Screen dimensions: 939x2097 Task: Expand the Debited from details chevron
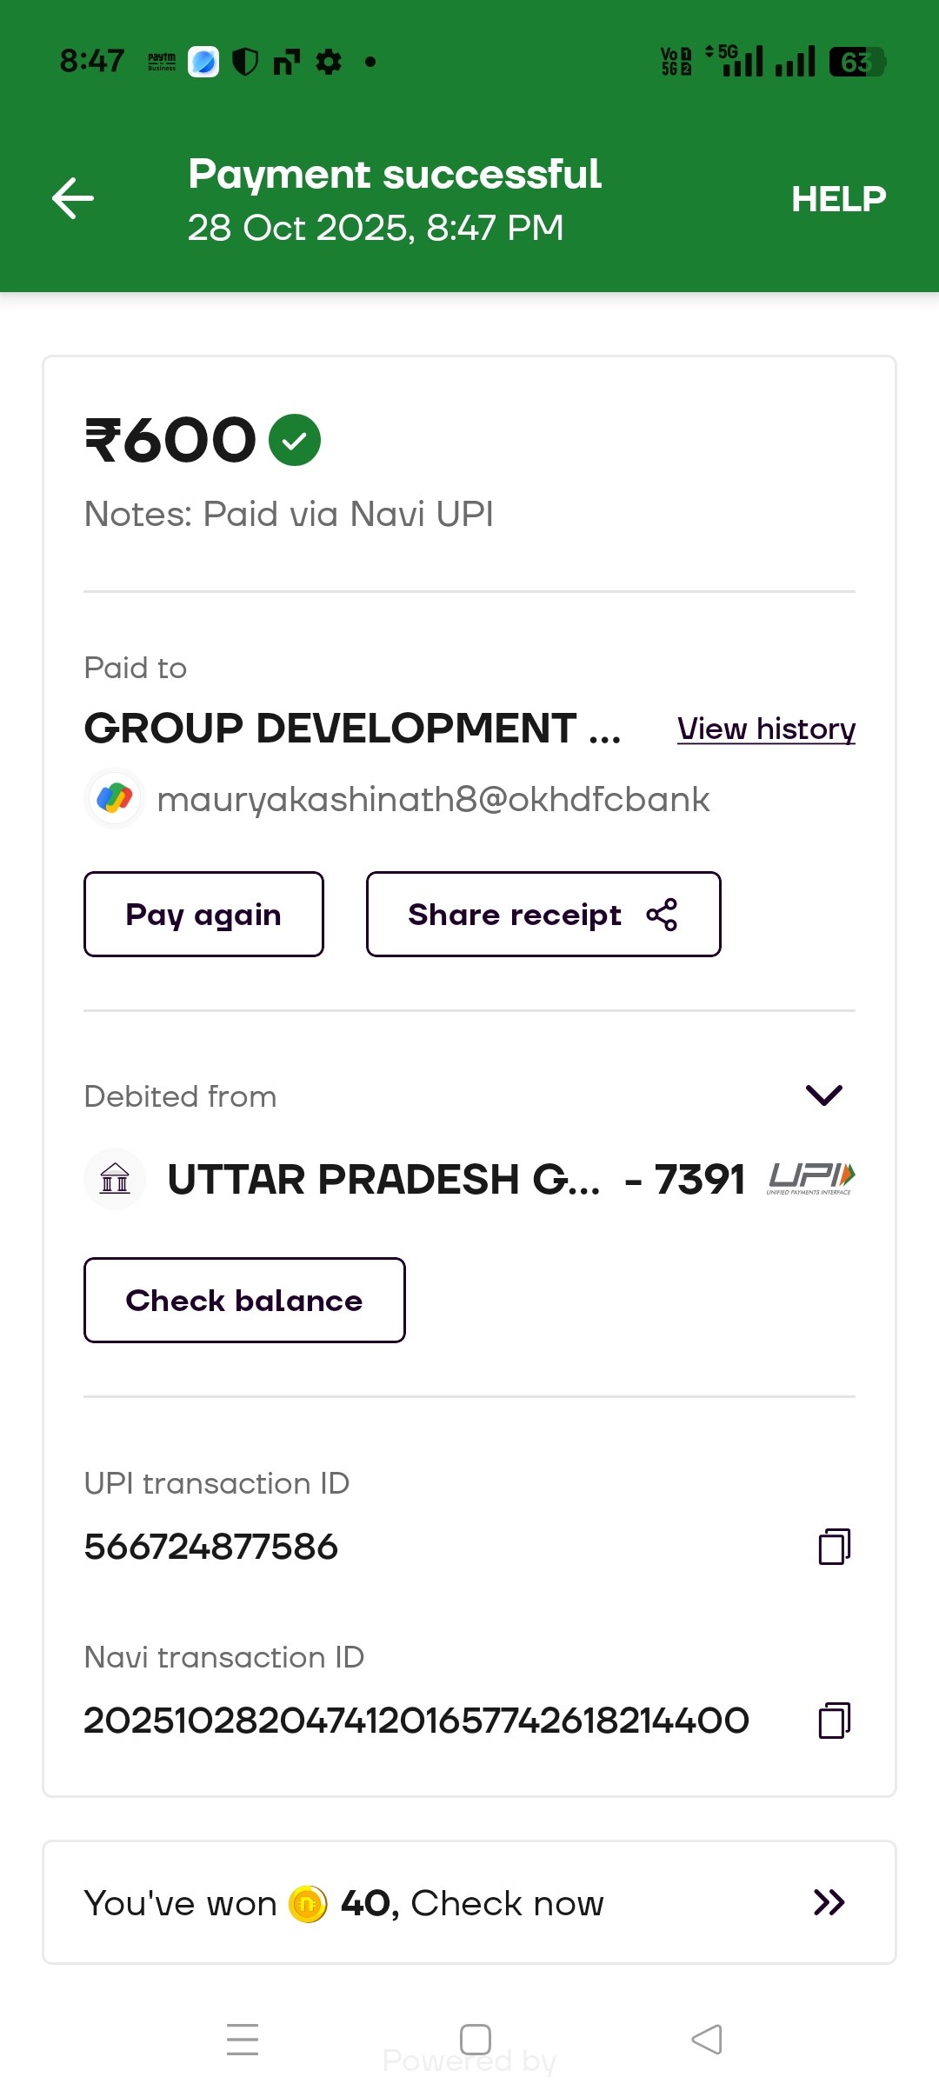pos(824,1095)
